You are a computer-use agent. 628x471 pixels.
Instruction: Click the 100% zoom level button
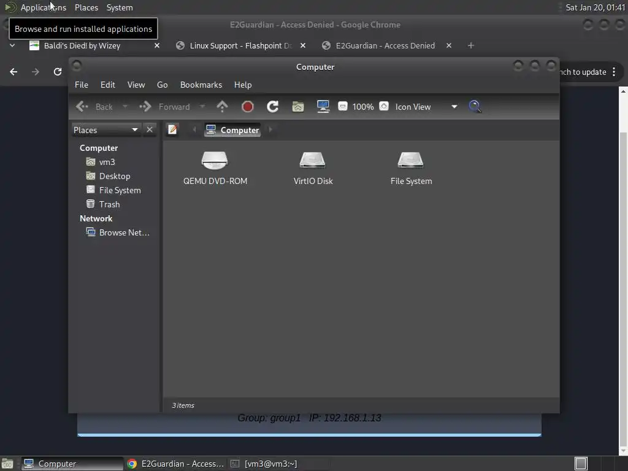point(363,107)
